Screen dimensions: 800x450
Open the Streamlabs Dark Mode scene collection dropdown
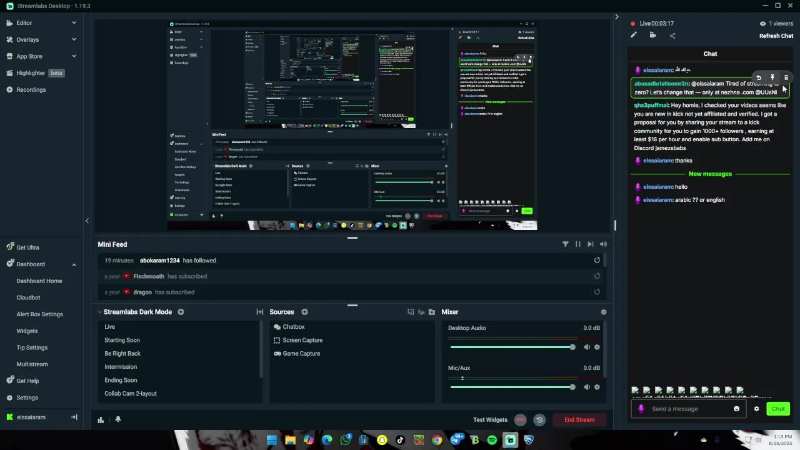click(x=135, y=312)
